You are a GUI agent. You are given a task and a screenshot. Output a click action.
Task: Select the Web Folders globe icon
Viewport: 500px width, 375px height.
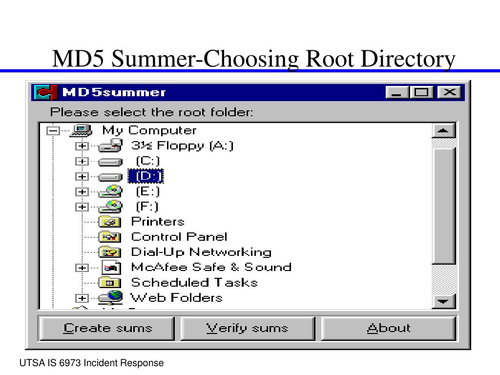coord(110,297)
